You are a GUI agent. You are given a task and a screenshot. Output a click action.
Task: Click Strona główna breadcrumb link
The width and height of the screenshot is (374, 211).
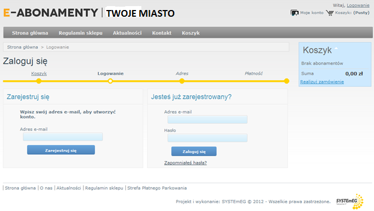[x=22, y=47]
